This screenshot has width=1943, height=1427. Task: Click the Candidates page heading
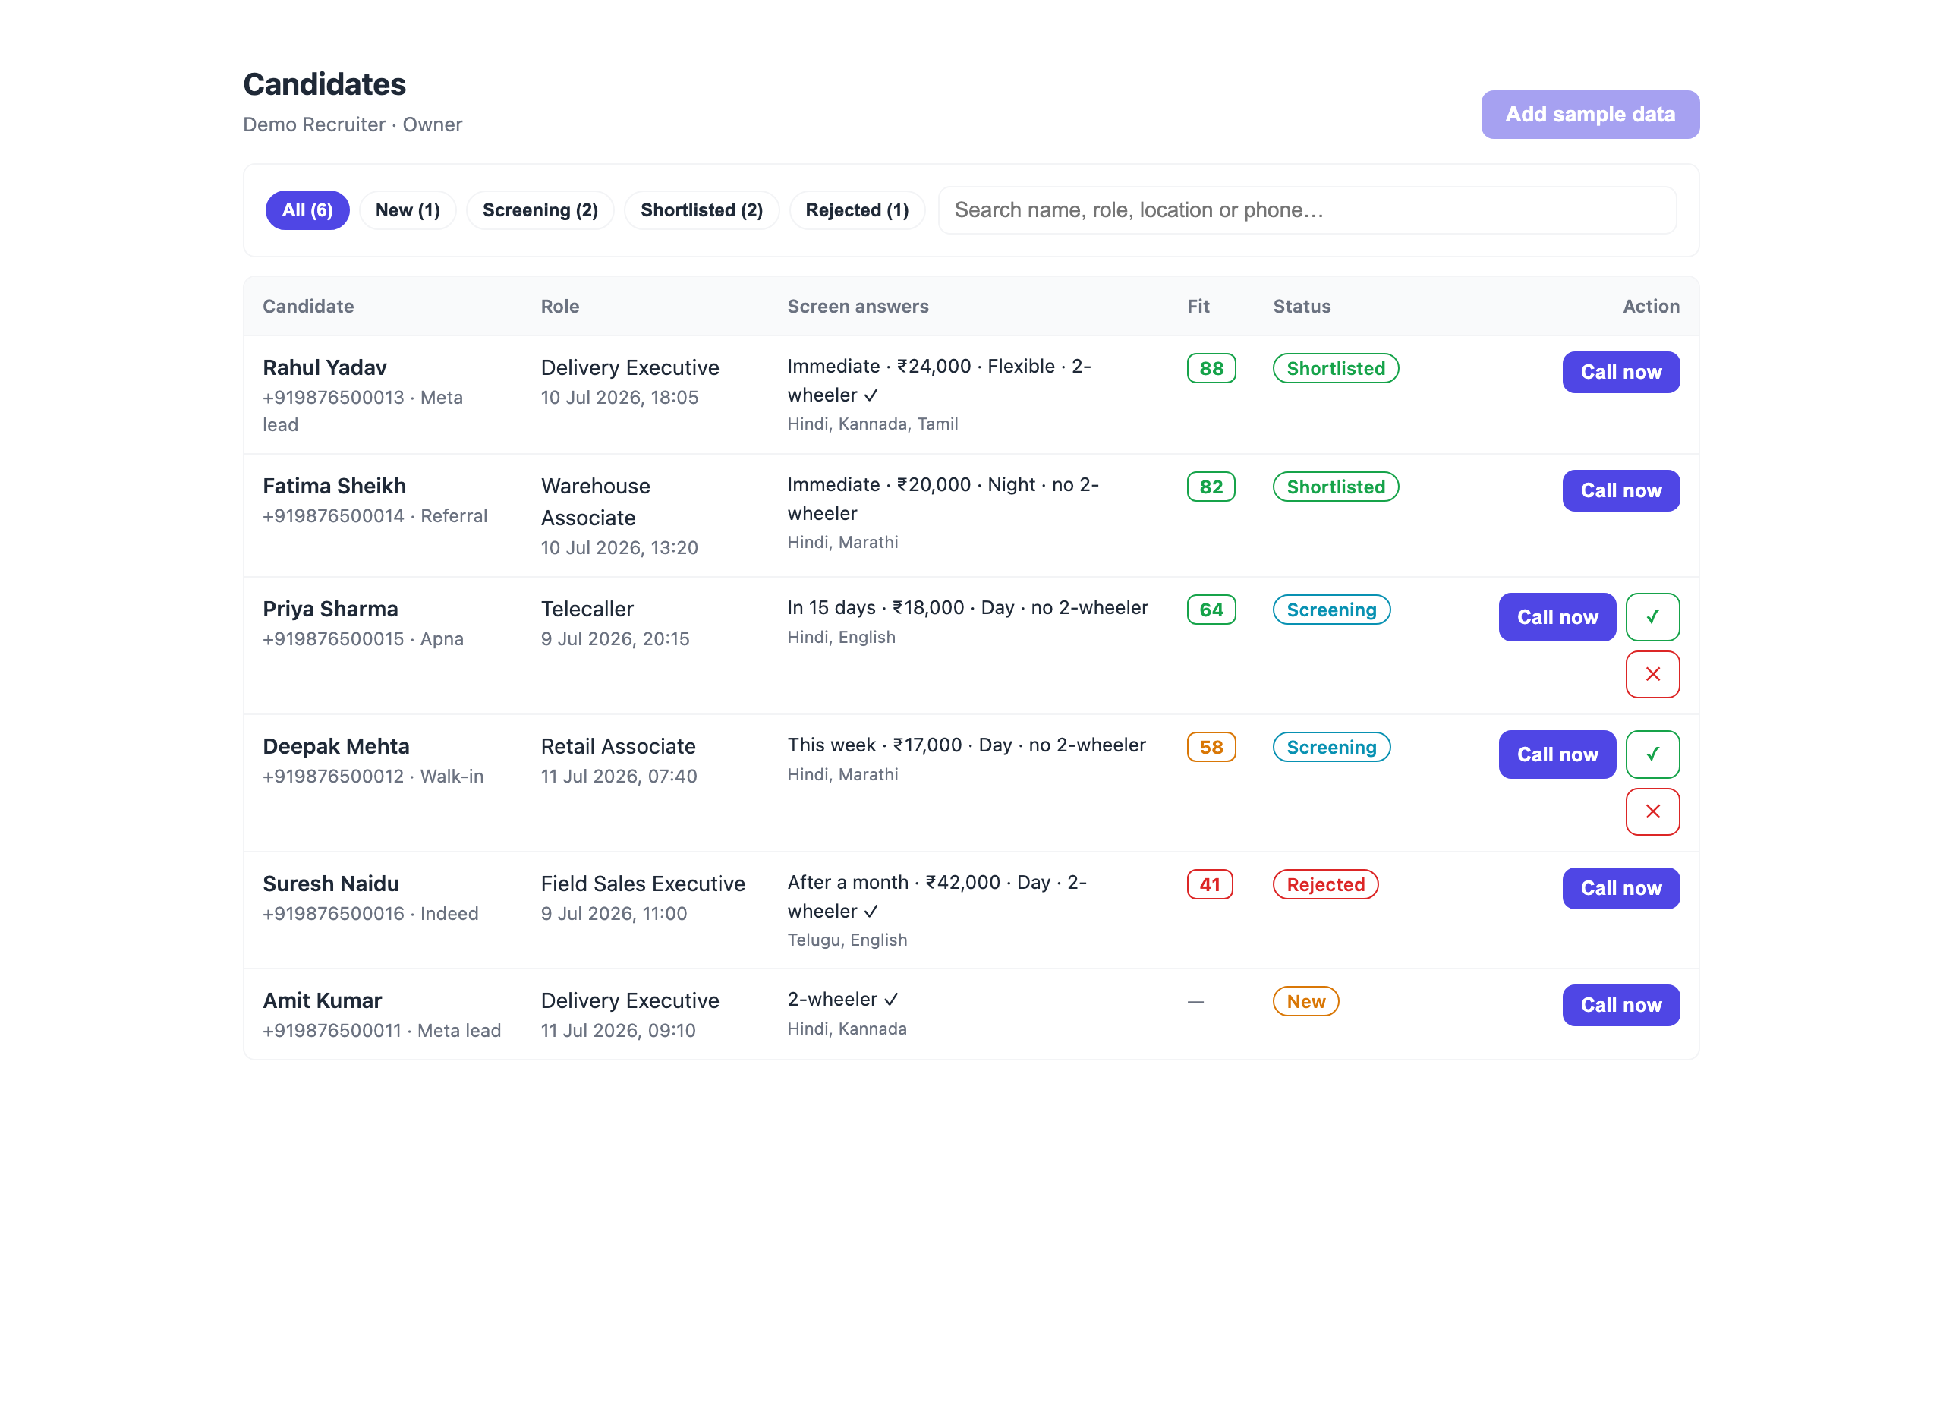[324, 83]
